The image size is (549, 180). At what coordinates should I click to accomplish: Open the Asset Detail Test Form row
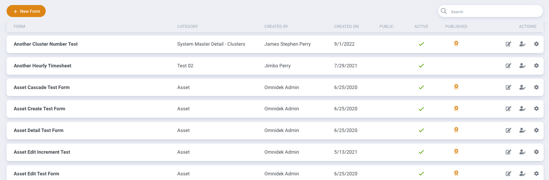(274, 130)
